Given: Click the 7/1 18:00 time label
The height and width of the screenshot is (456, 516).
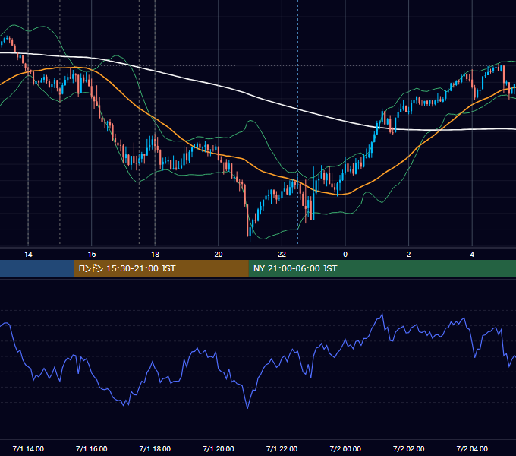Looking at the screenshot, I should pyautogui.click(x=155, y=448).
